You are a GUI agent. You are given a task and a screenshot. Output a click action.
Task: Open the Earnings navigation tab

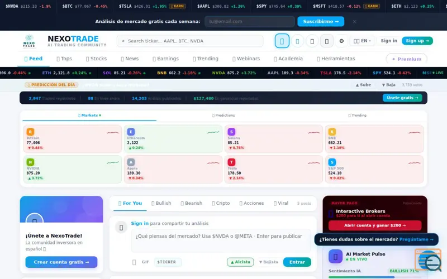pyautogui.click(x=165, y=59)
